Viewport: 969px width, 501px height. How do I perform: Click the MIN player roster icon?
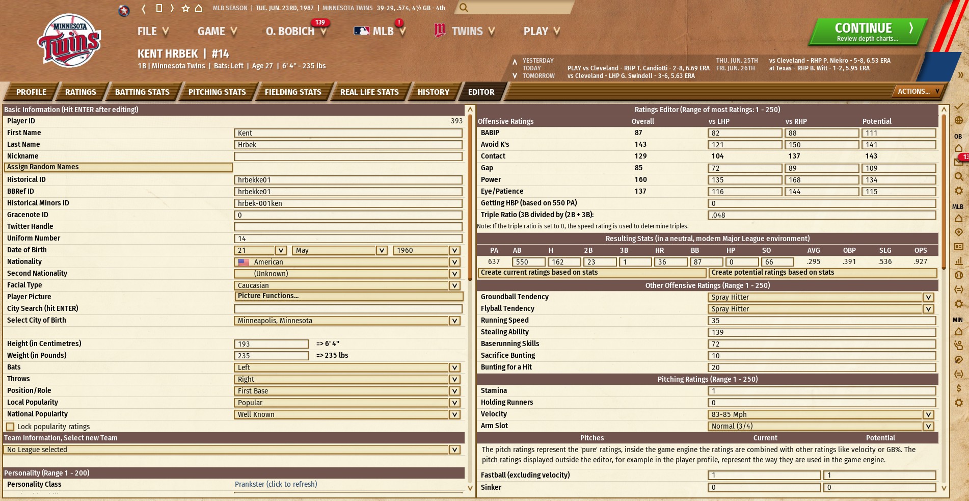coord(958,346)
